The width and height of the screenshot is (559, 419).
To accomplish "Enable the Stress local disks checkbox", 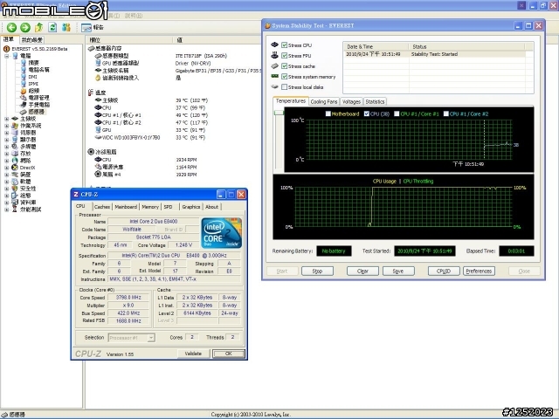I will pyautogui.click(x=284, y=86).
